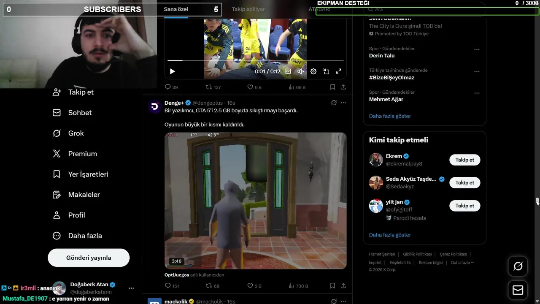
Task: Open options for Derin Talu trend
Action: point(477,49)
